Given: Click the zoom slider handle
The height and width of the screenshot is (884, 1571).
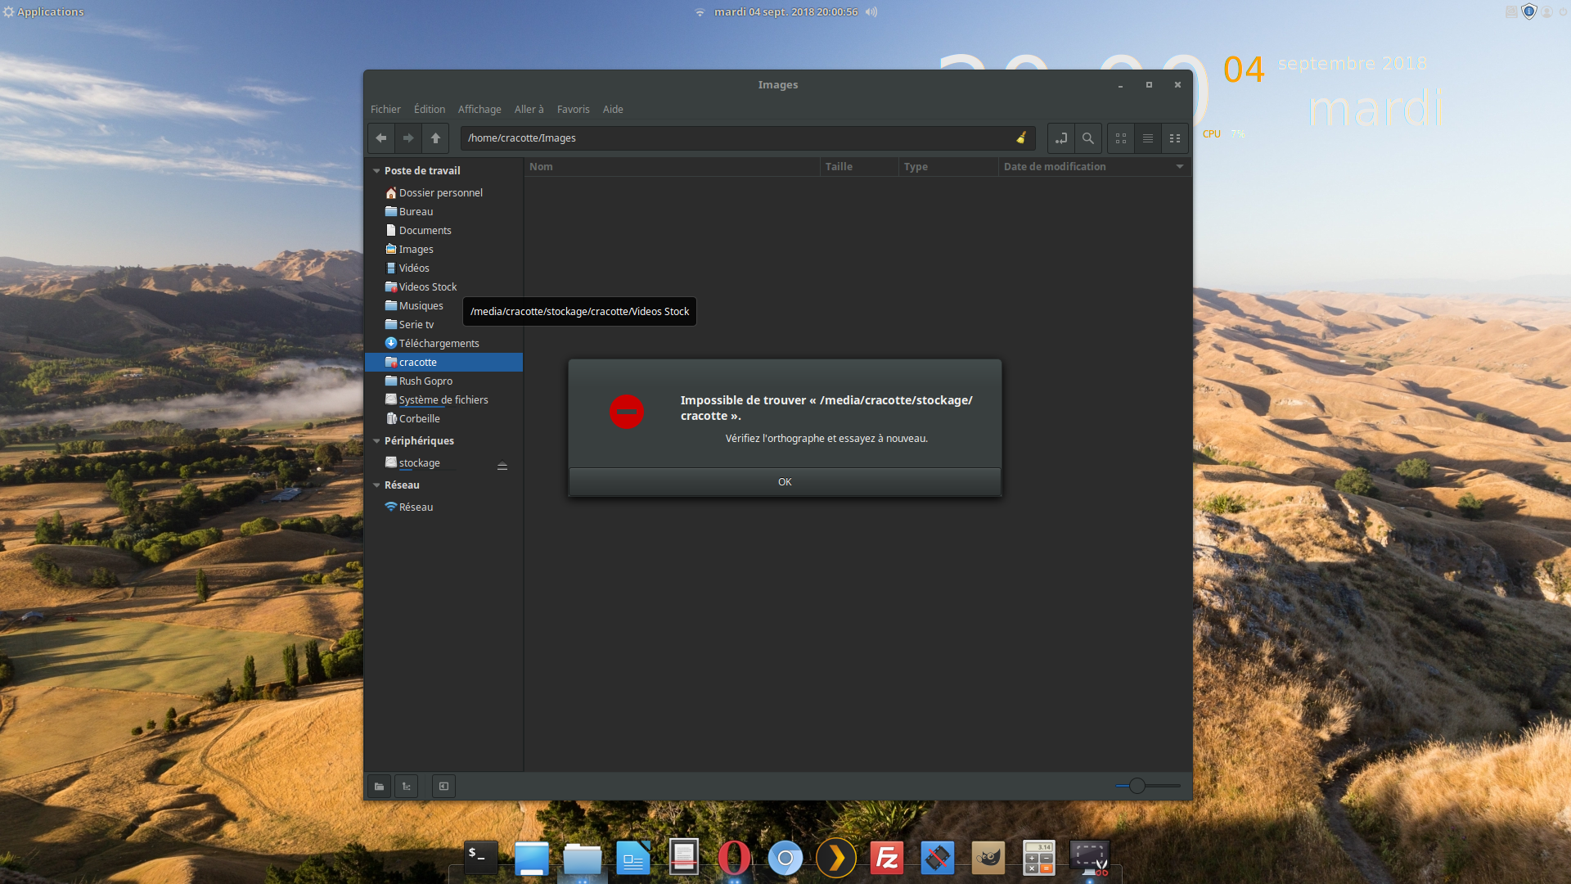Looking at the screenshot, I should click(x=1137, y=786).
